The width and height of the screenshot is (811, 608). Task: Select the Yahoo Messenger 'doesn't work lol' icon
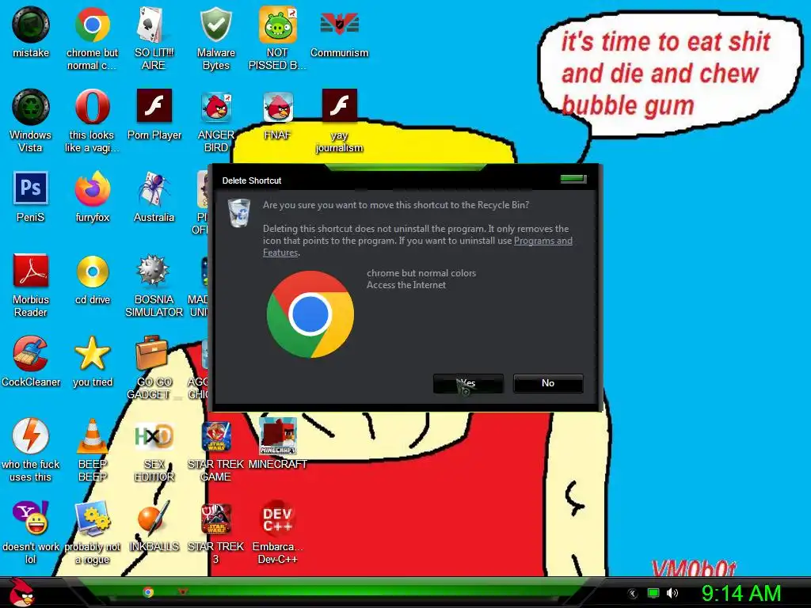[x=31, y=533]
